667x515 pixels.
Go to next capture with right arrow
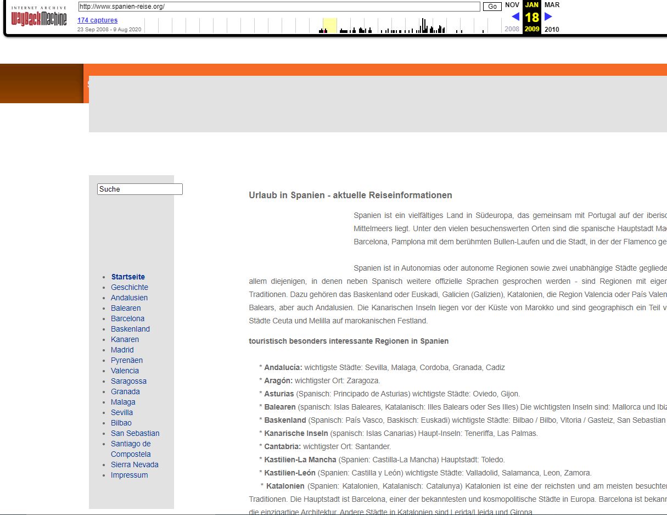tap(548, 16)
